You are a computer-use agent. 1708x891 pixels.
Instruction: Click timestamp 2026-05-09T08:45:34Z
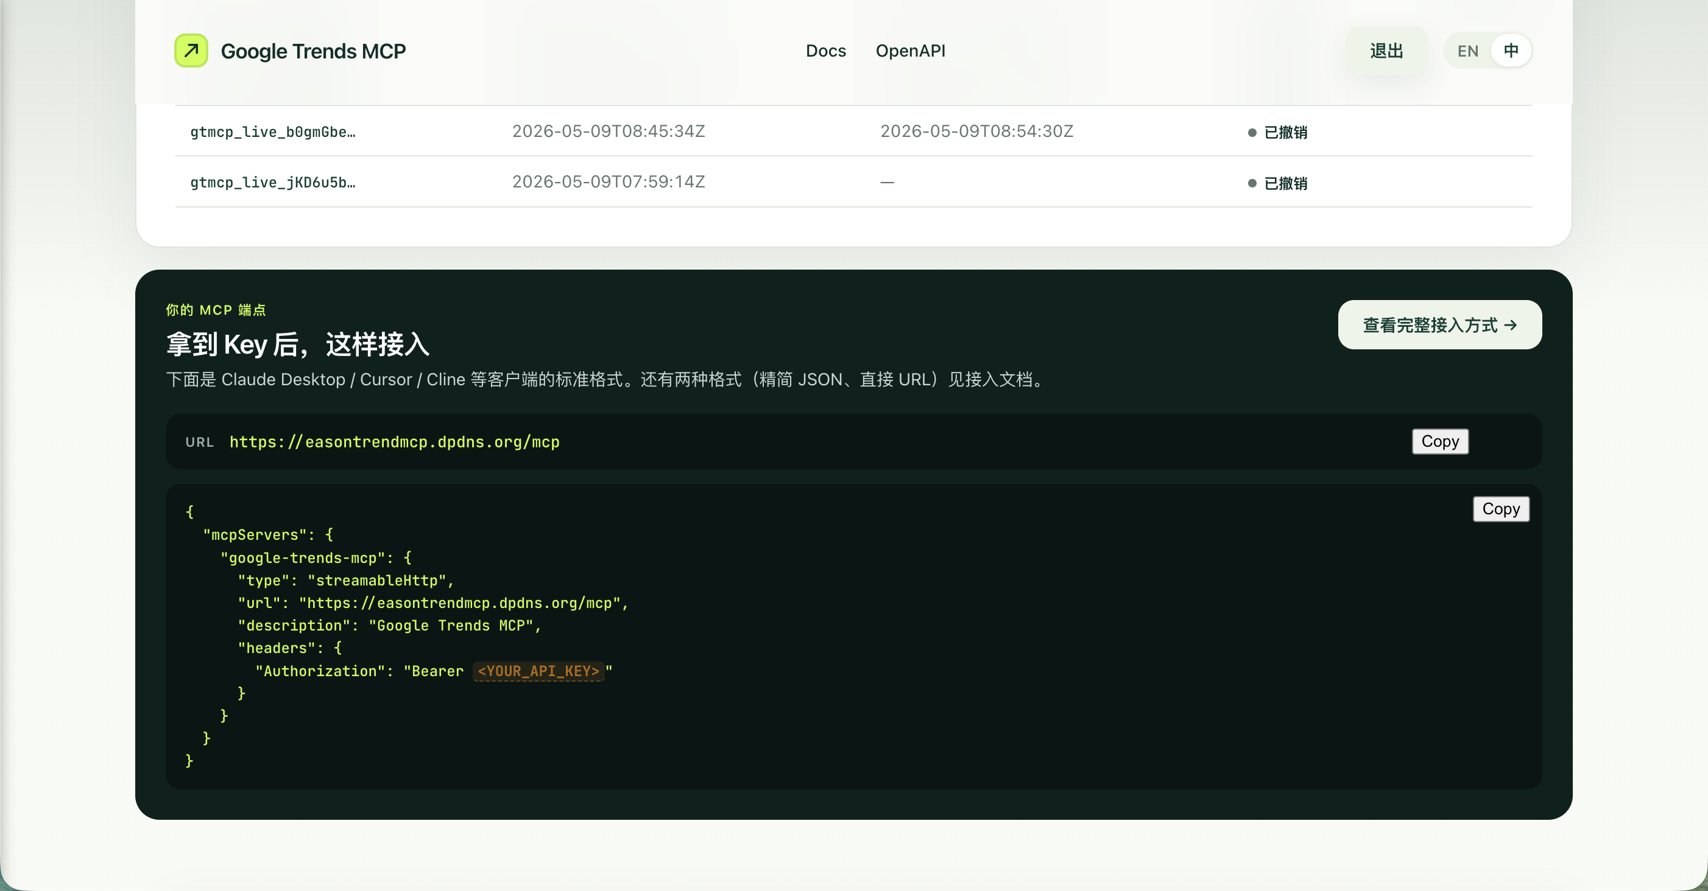pos(609,131)
